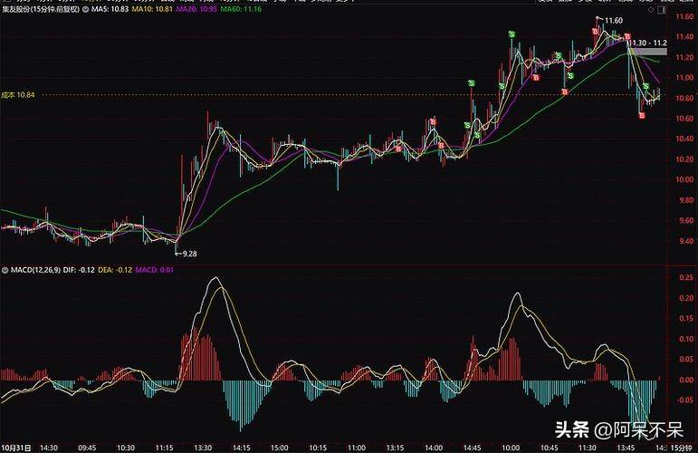Click the 11:00 time axis label

[x=357, y=448]
